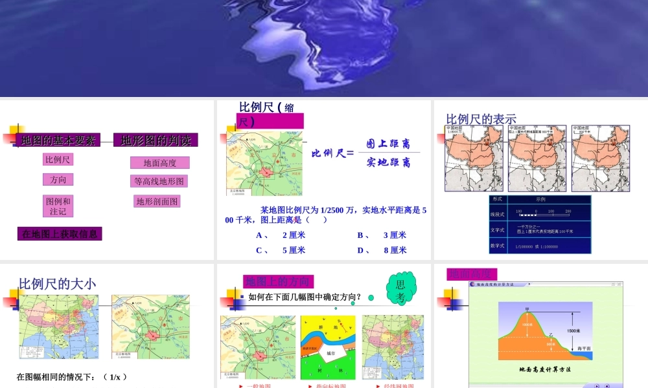Select answer B、3厘米
Screen dimensions: 648x388
(x=382, y=235)
